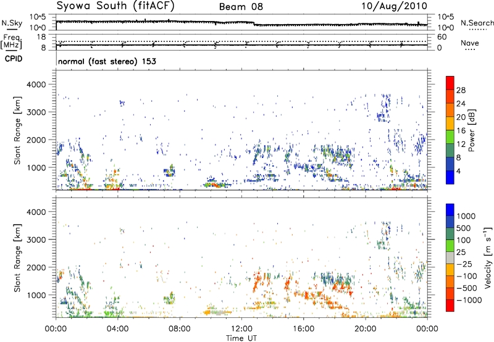Click the '12:00' time axis tick label

point(241,329)
